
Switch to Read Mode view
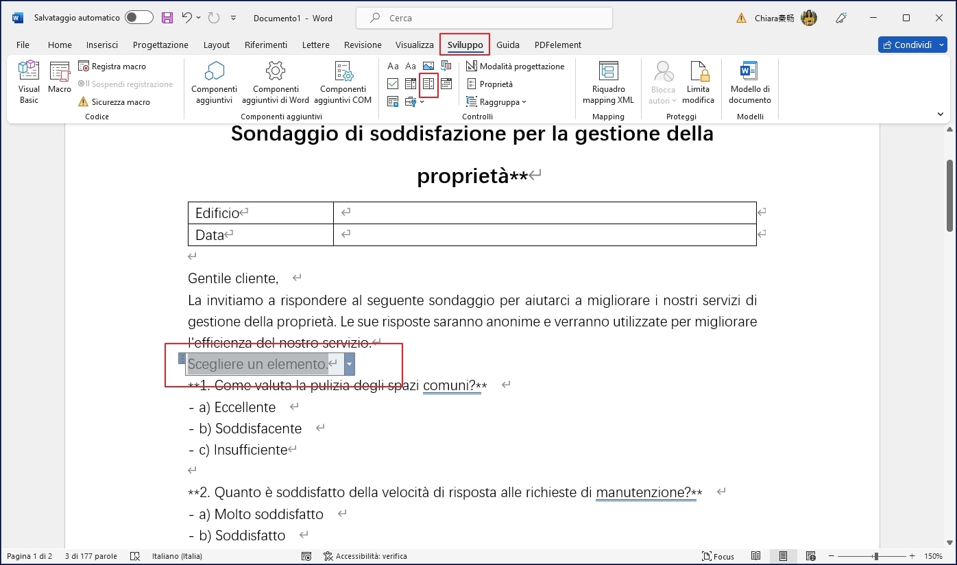click(x=755, y=556)
